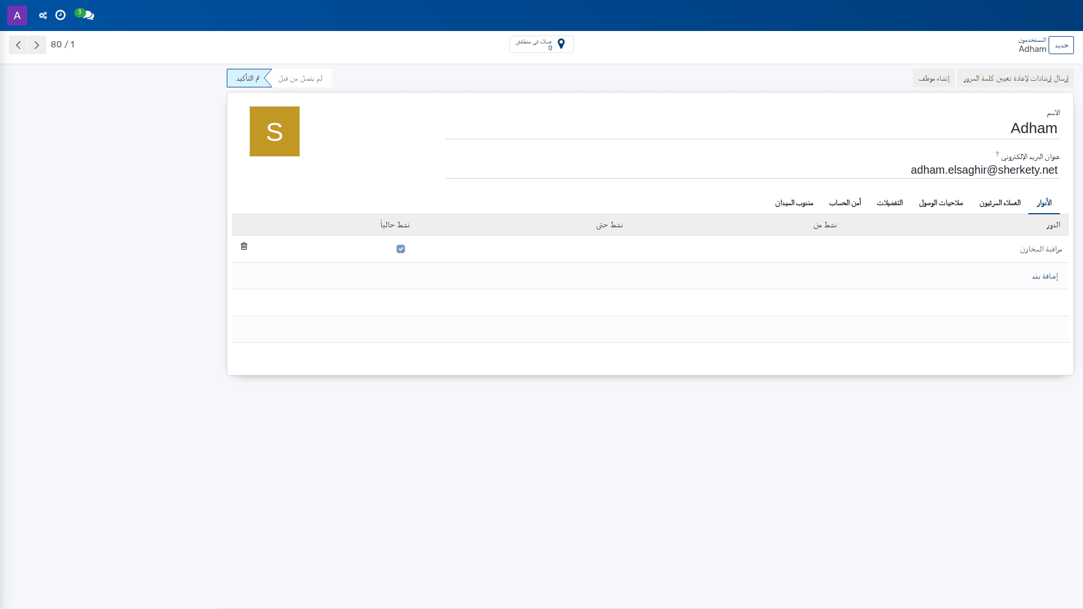Go to previous record with left chevron

click(x=18, y=45)
